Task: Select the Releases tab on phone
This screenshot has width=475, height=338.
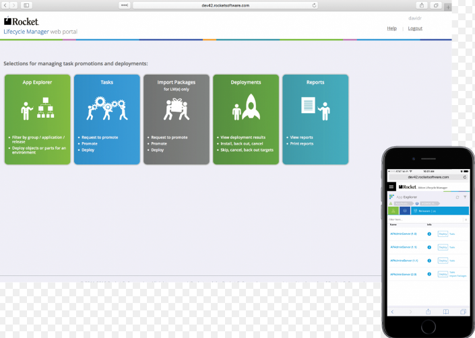Action: click(x=426, y=211)
